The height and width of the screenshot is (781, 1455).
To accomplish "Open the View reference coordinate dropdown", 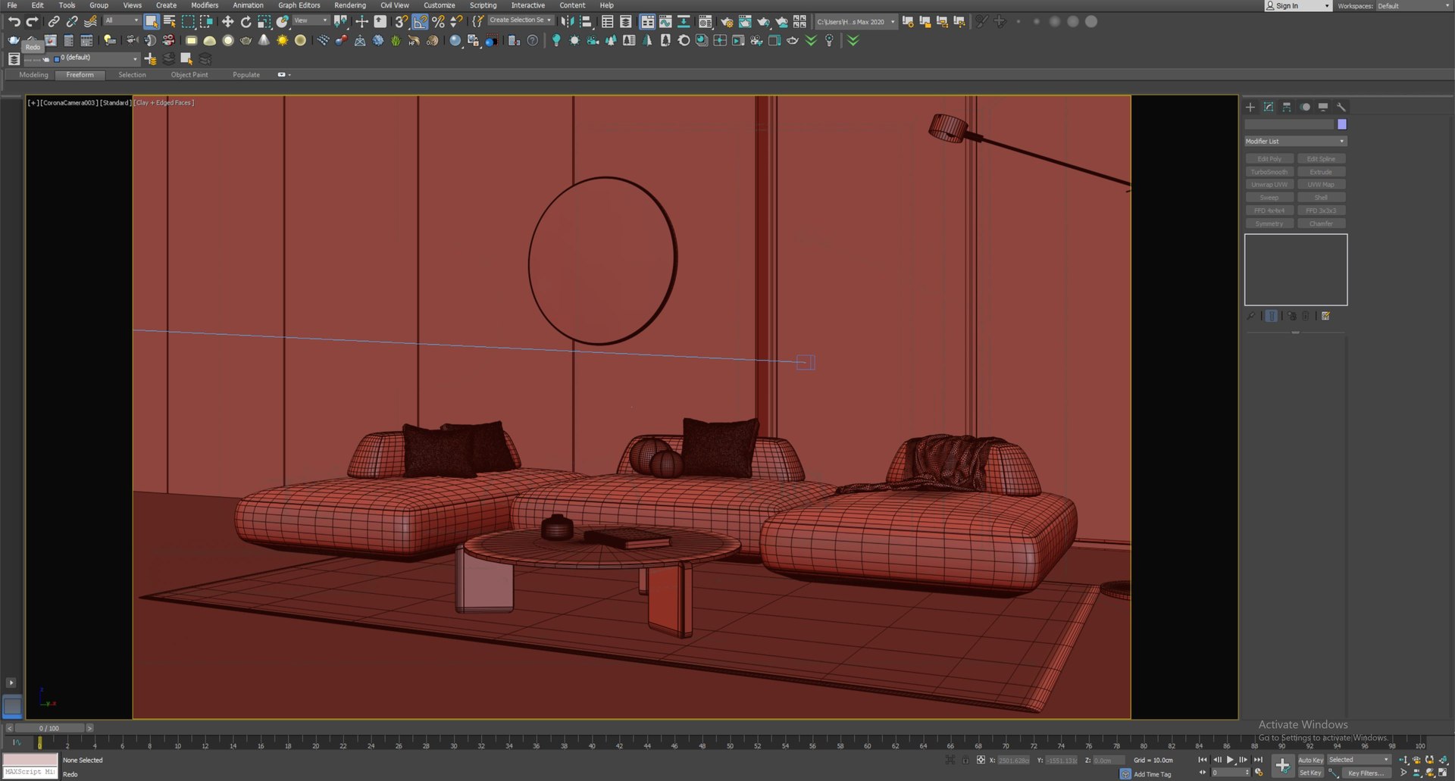I will 311,20.
